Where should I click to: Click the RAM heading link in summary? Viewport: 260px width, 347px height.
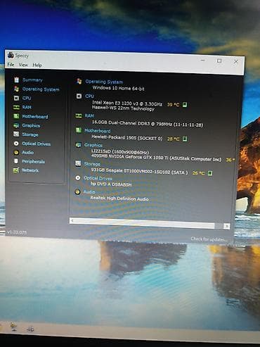(x=89, y=115)
